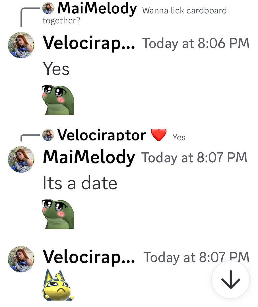Tap the red heart emoji in reply preview
The width and height of the screenshot is (258, 307).
[159, 135]
